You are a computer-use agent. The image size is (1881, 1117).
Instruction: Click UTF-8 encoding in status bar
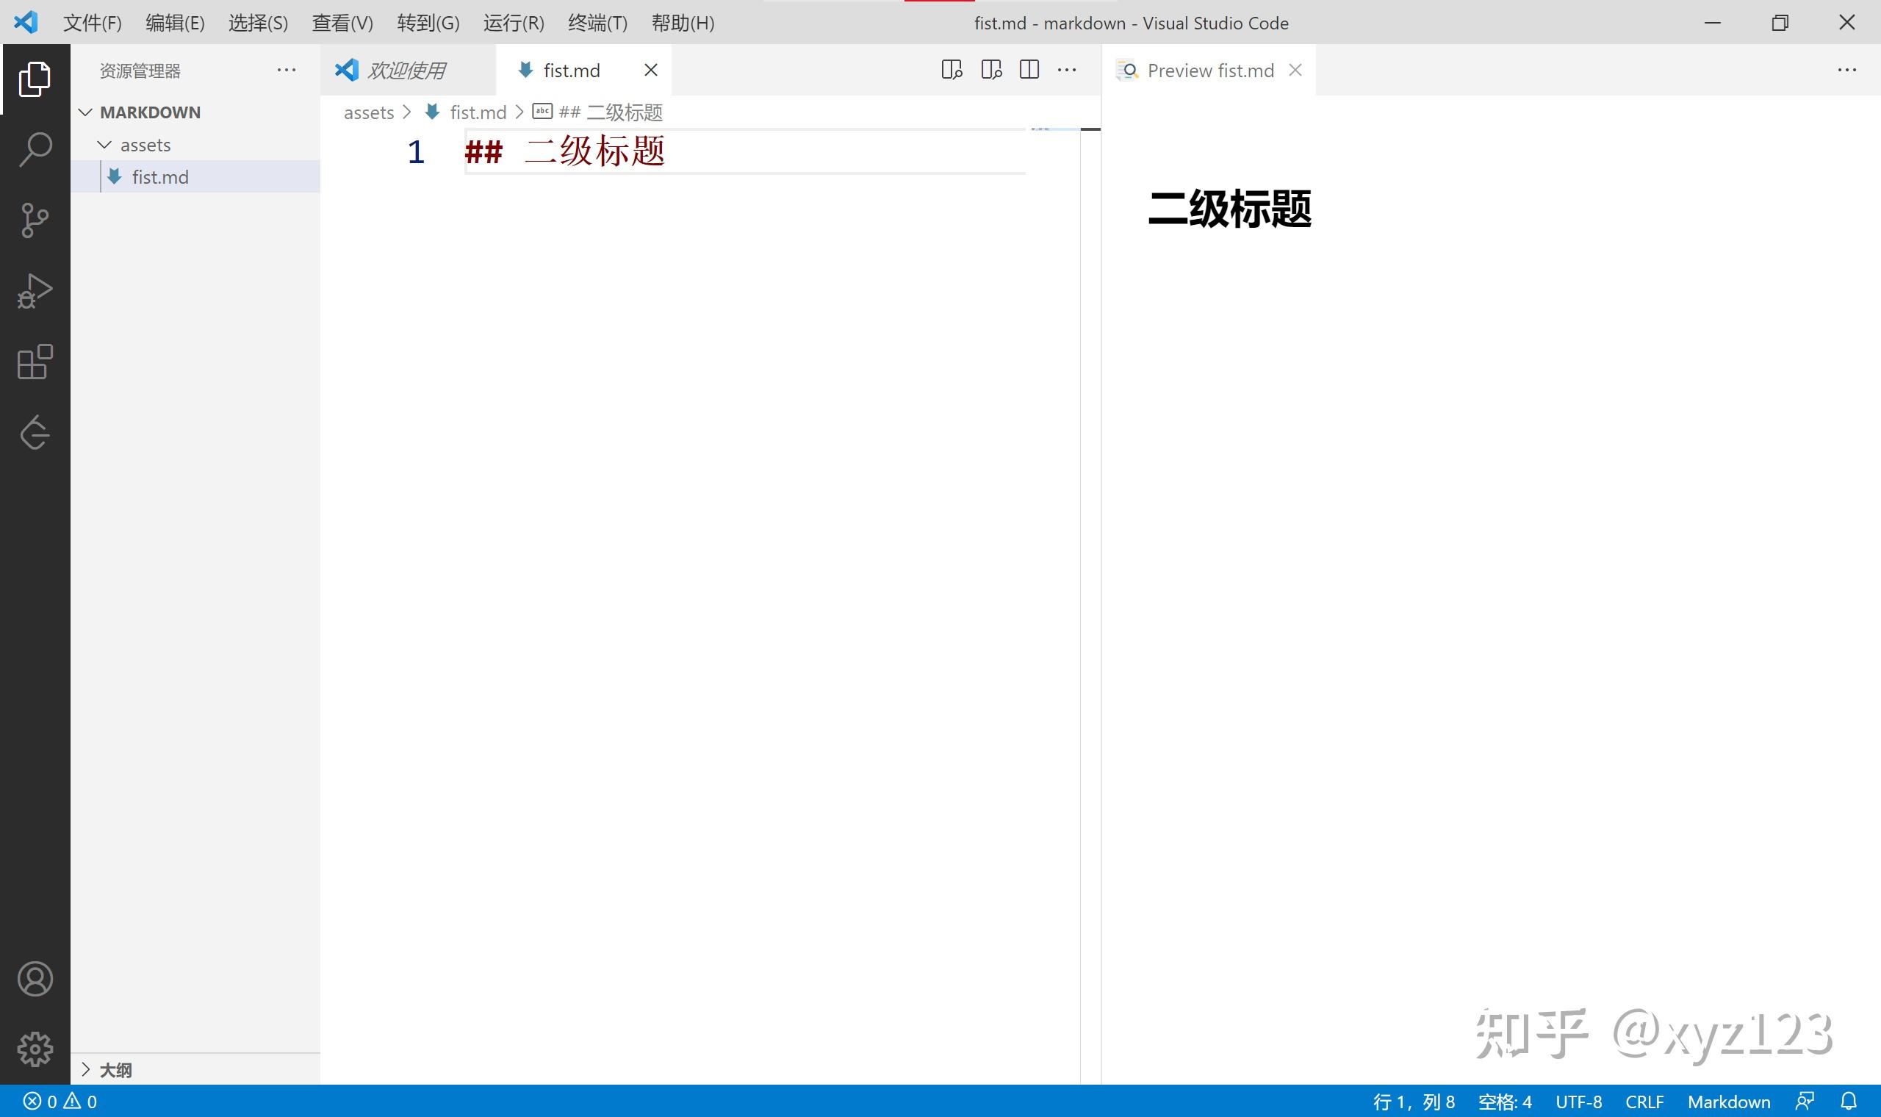(x=1578, y=1100)
